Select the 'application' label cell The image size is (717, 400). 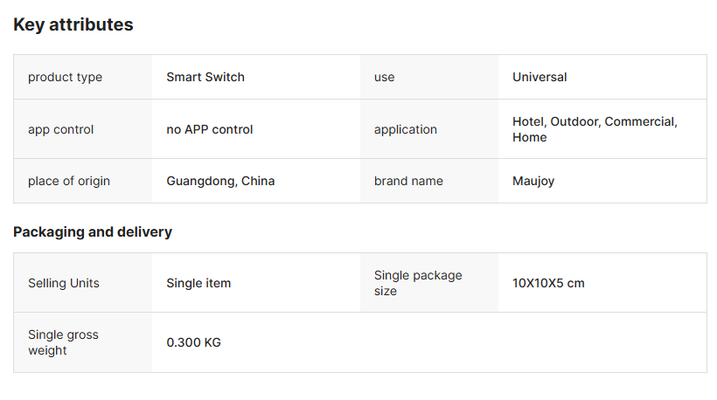tap(429, 129)
